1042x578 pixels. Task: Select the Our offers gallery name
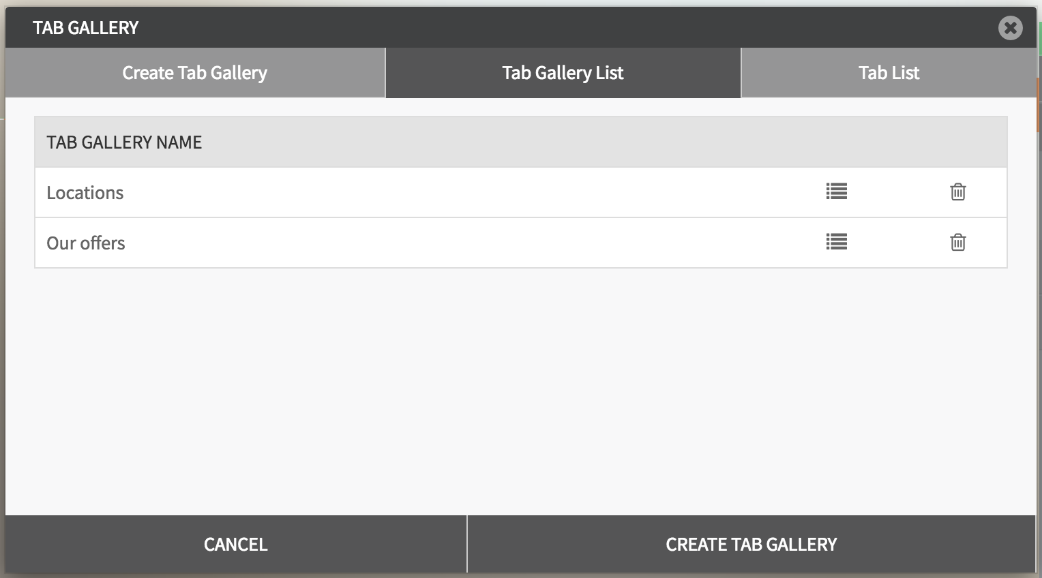pos(86,243)
